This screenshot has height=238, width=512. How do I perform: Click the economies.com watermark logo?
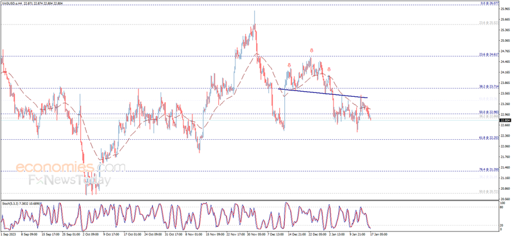coord(70,167)
